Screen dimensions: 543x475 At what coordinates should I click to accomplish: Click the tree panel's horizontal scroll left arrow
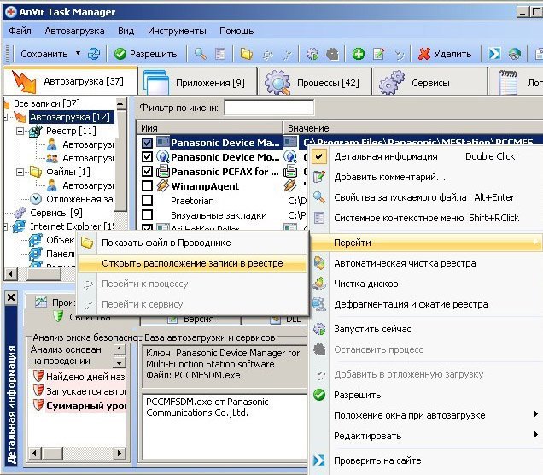click(11, 274)
